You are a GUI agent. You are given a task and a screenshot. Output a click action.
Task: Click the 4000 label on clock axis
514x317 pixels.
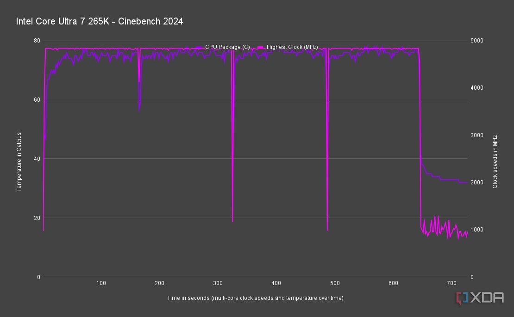[x=476, y=88]
